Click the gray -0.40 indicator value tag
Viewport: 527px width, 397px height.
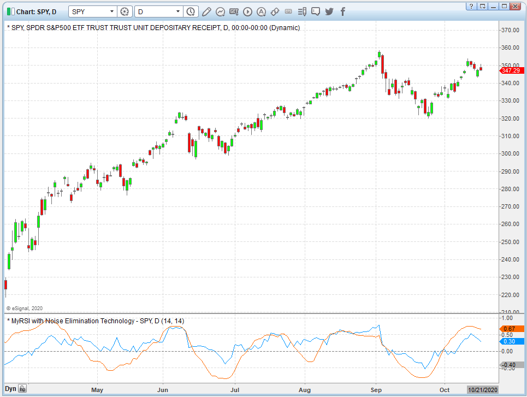[512, 365]
